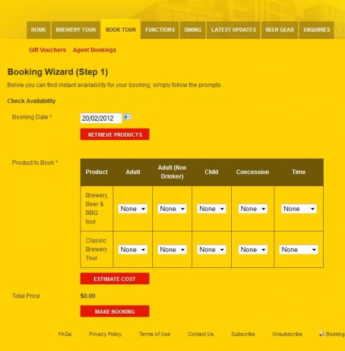Open Time dropdown for Classic Brewery Tour
The image size is (345, 351).
coord(299,250)
